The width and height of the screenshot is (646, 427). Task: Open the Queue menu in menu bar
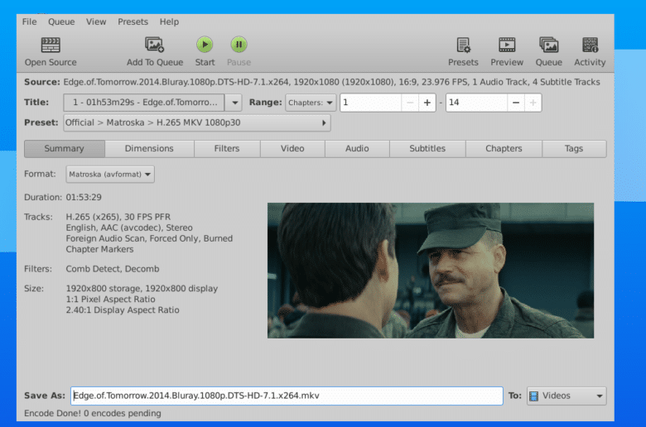click(x=61, y=22)
